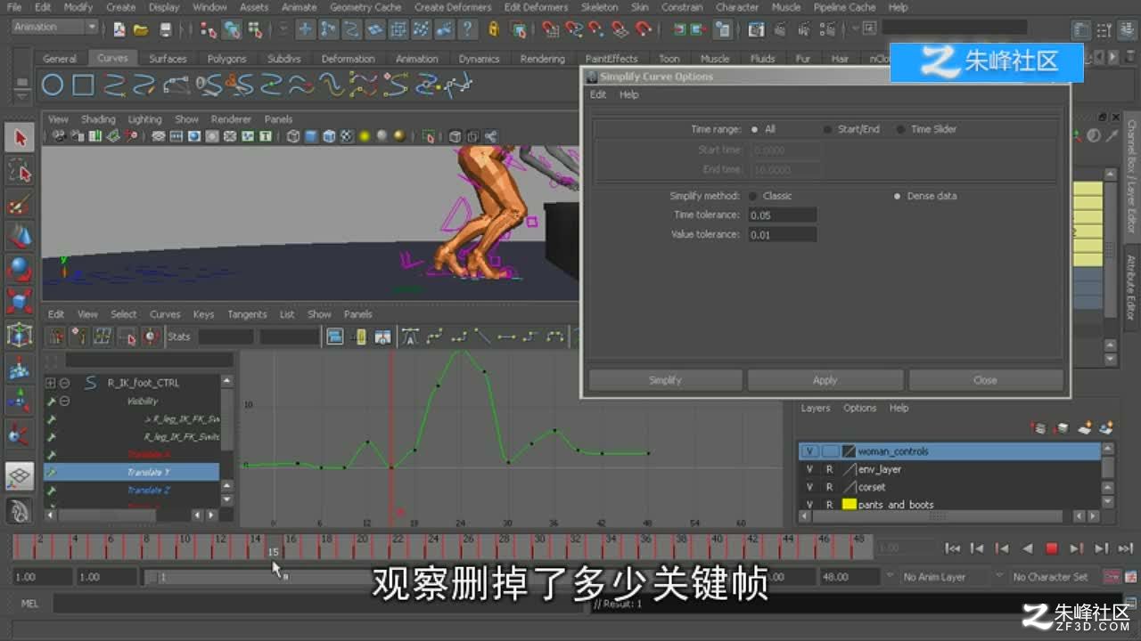Viewport: 1141px width, 641px height.
Task: Open the Animate menu in menu bar
Action: click(299, 7)
